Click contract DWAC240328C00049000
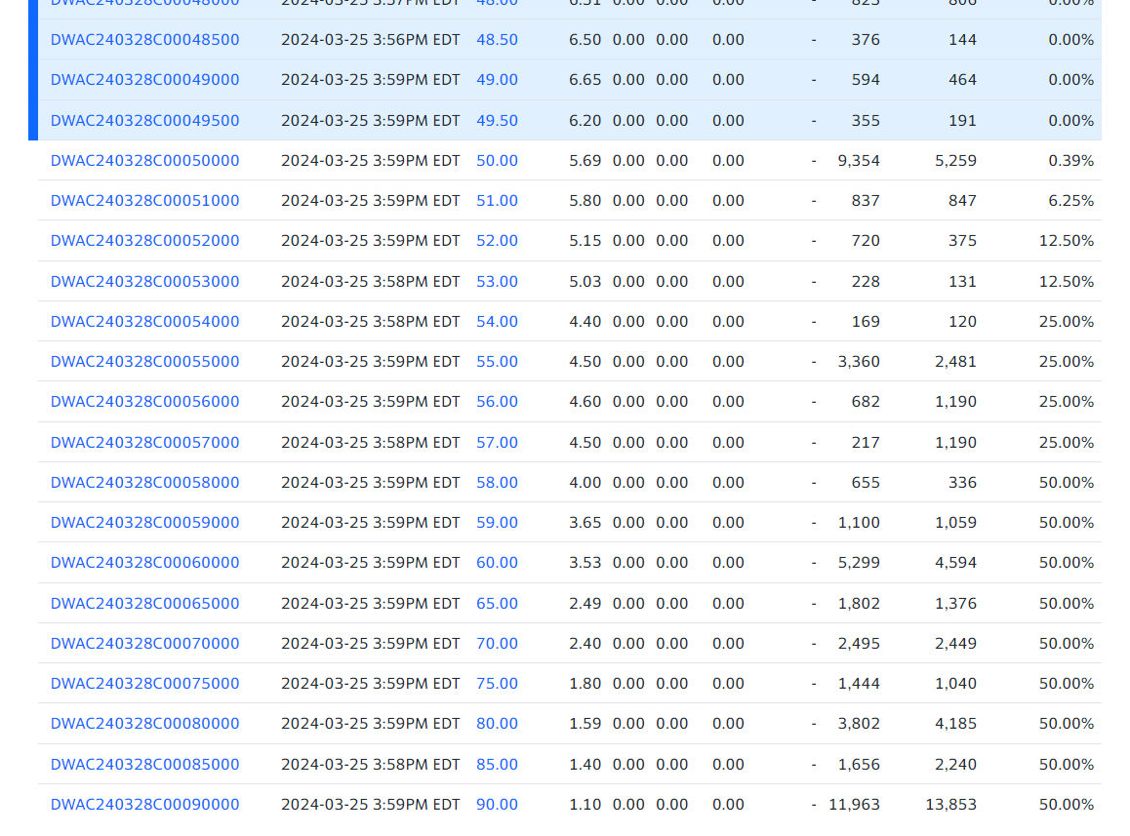The image size is (1130, 836). 144,80
